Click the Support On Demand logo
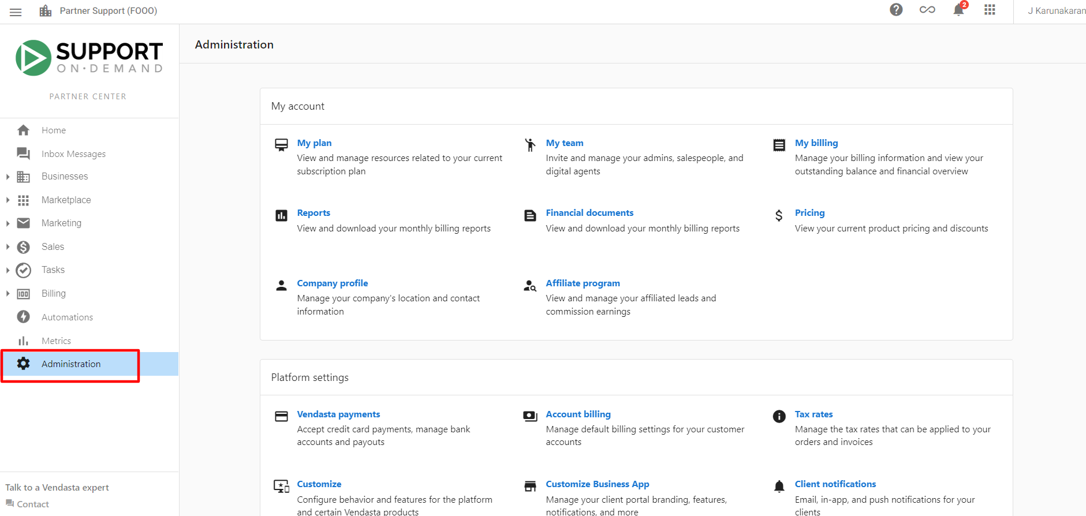The image size is (1086, 516). [x=89, y=58]
